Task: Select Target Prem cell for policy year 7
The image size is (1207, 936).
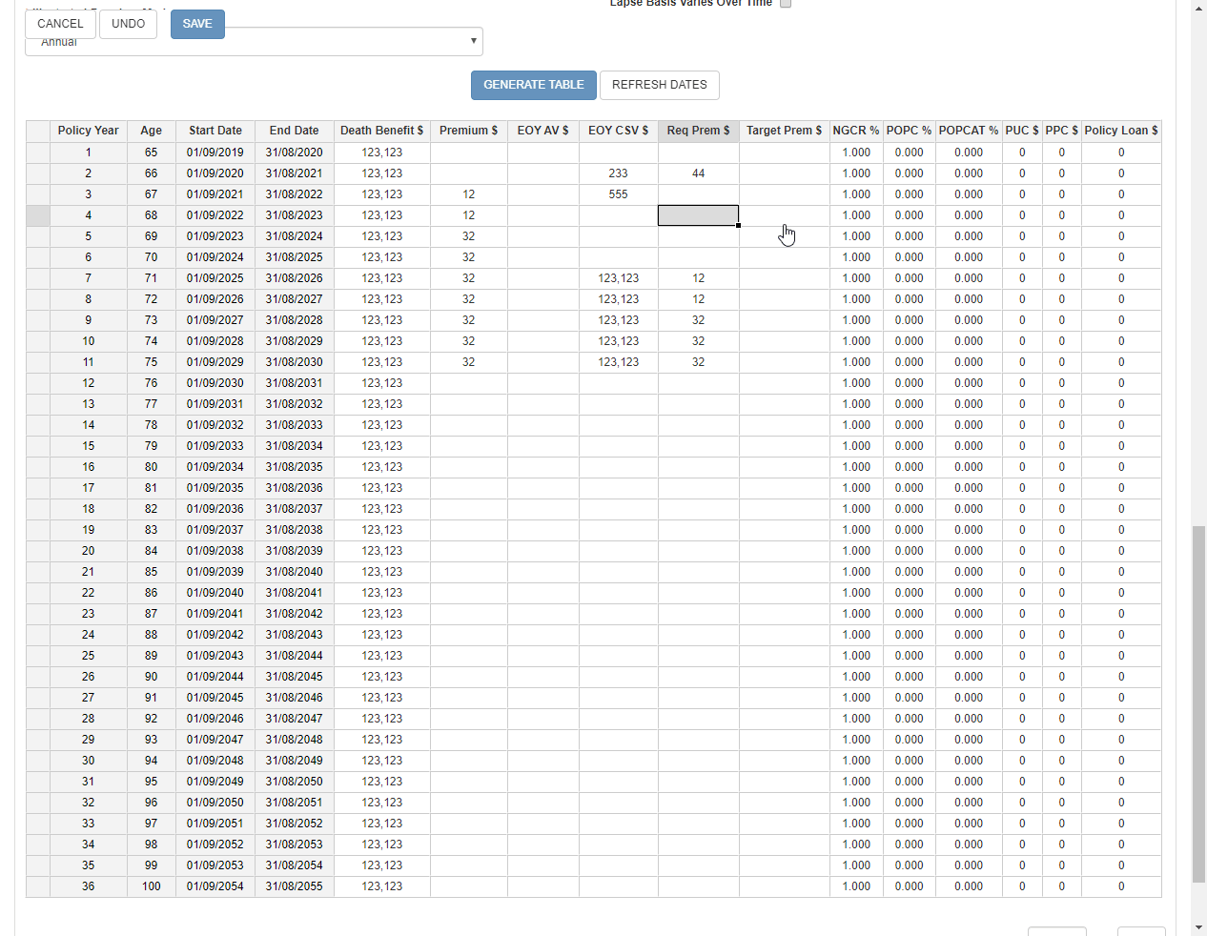Action: click(x=784, y=278)
